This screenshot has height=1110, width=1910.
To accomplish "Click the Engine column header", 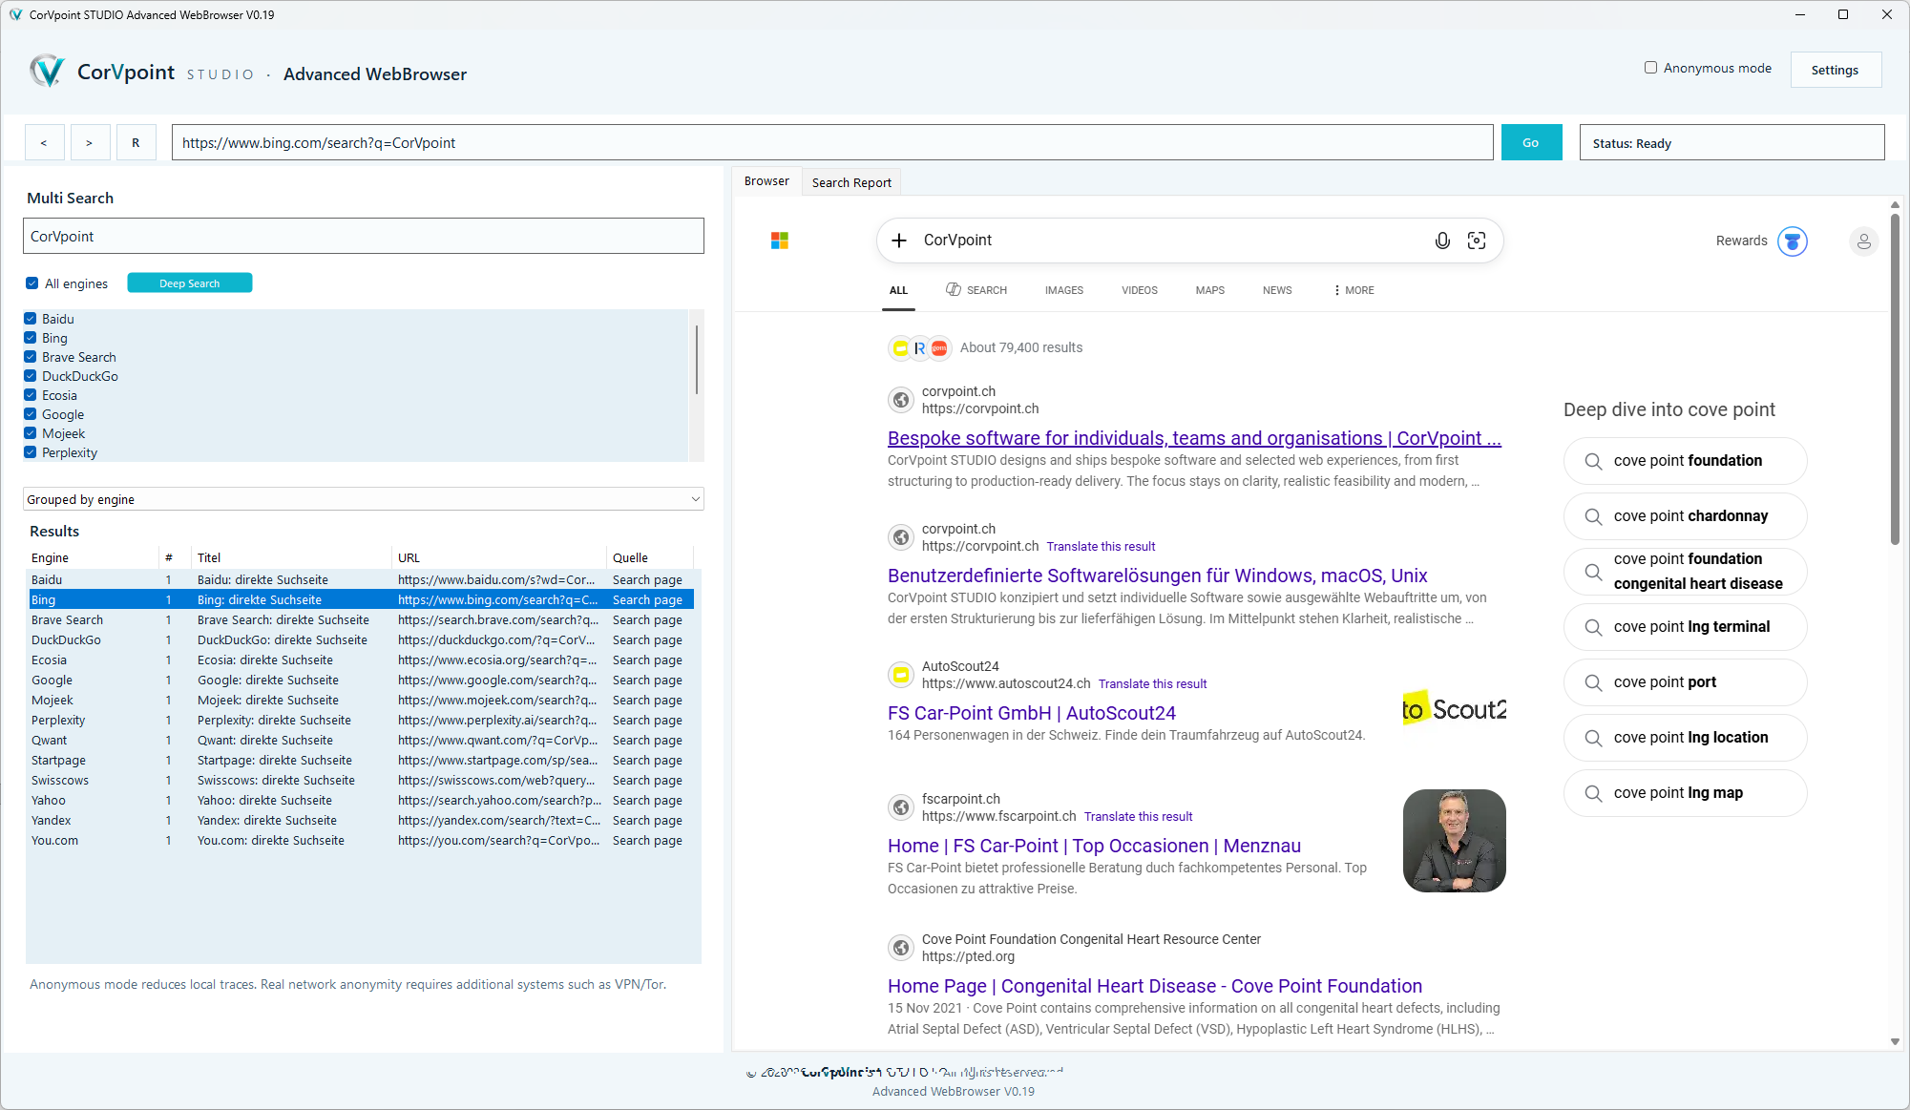I will (x=93, y=557).
